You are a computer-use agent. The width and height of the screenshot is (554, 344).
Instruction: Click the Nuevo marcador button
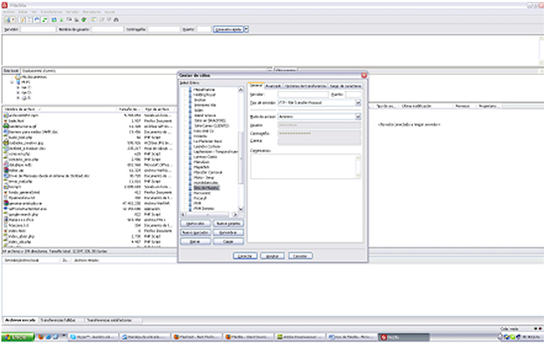coord(196,232)
